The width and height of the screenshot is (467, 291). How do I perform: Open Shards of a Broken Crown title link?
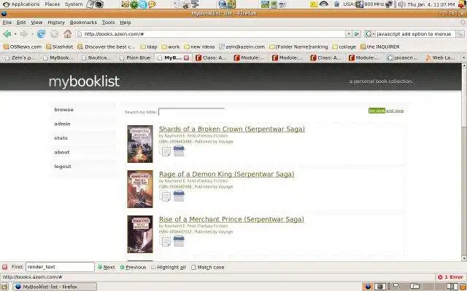pos(232,129)
